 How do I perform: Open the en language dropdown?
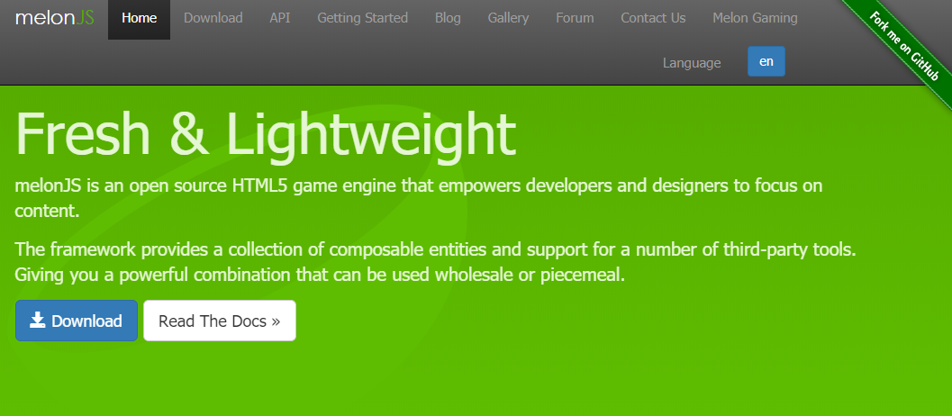tap(766, 61)
